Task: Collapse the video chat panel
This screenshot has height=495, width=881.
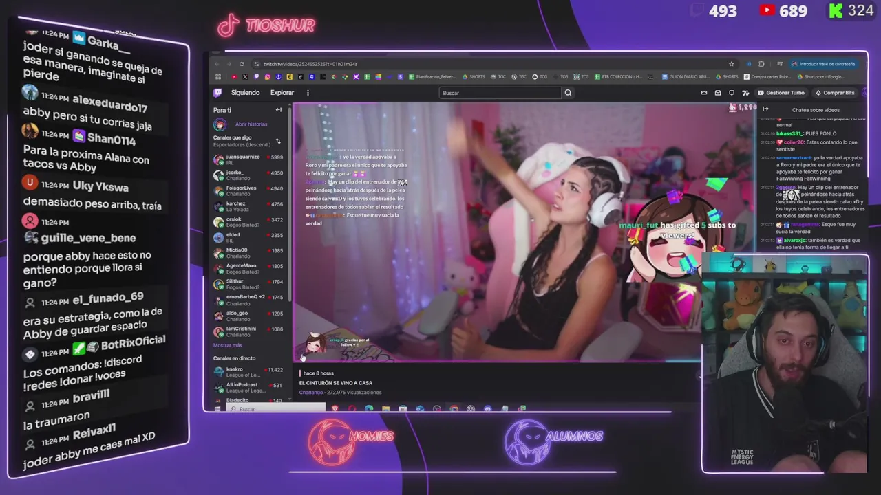Action: pyautogui.click(x=765, y=109)
